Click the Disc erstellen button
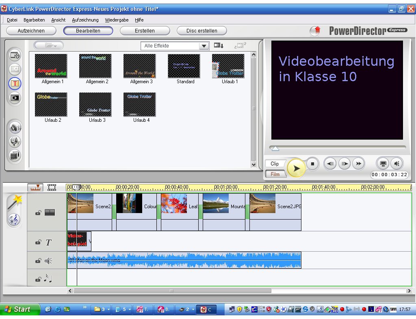 tap(202, 30)
